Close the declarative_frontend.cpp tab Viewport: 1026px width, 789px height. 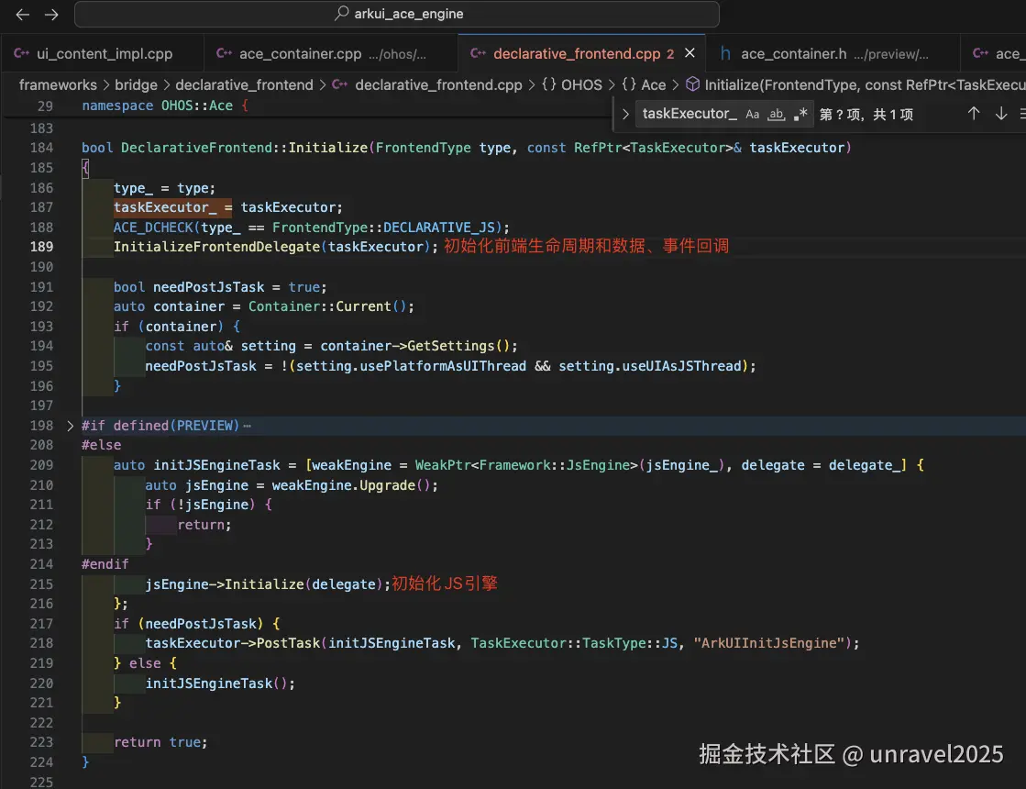(x=690, y=53)
